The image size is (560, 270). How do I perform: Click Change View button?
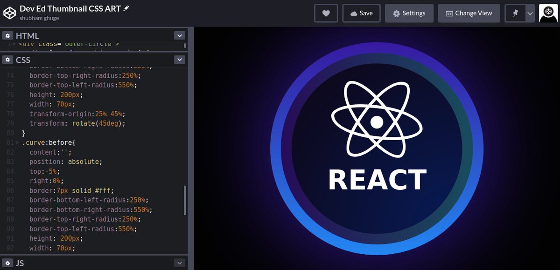469,13
